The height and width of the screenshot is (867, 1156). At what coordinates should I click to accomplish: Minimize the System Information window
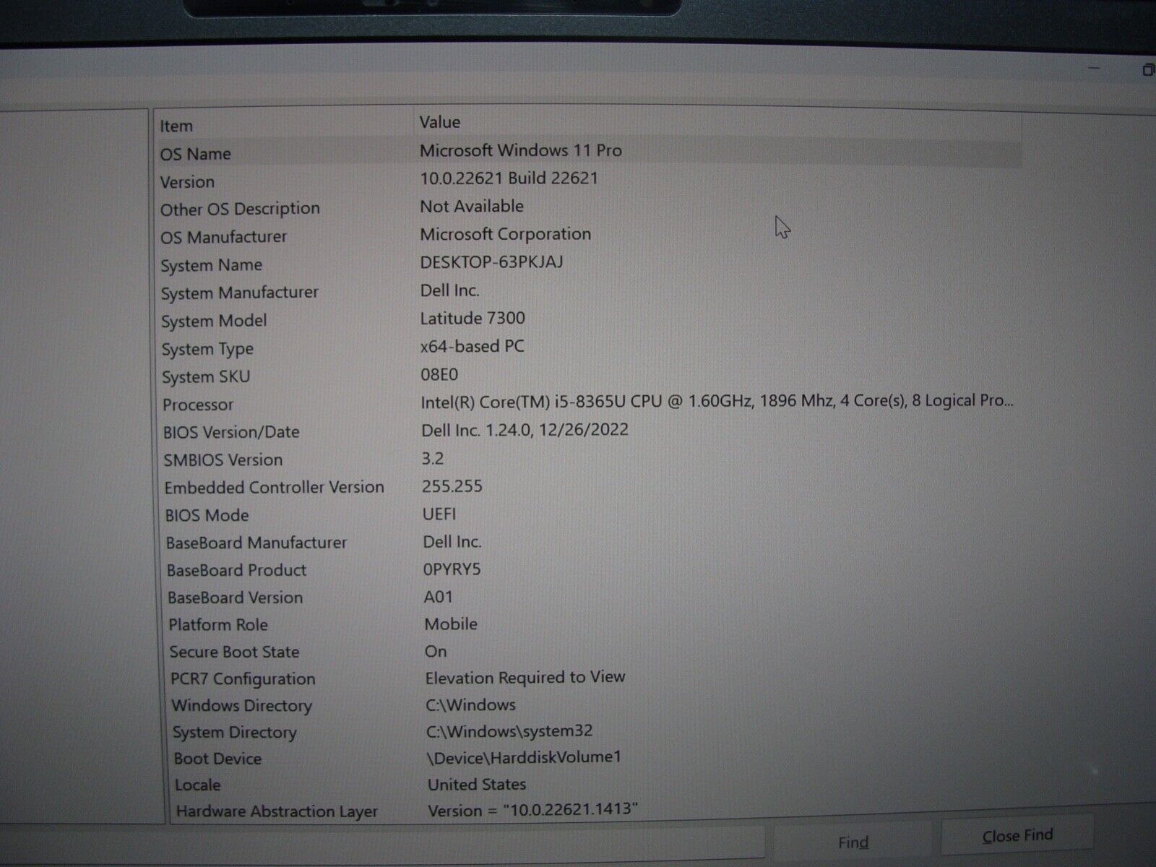click(x=1095, y=69)
